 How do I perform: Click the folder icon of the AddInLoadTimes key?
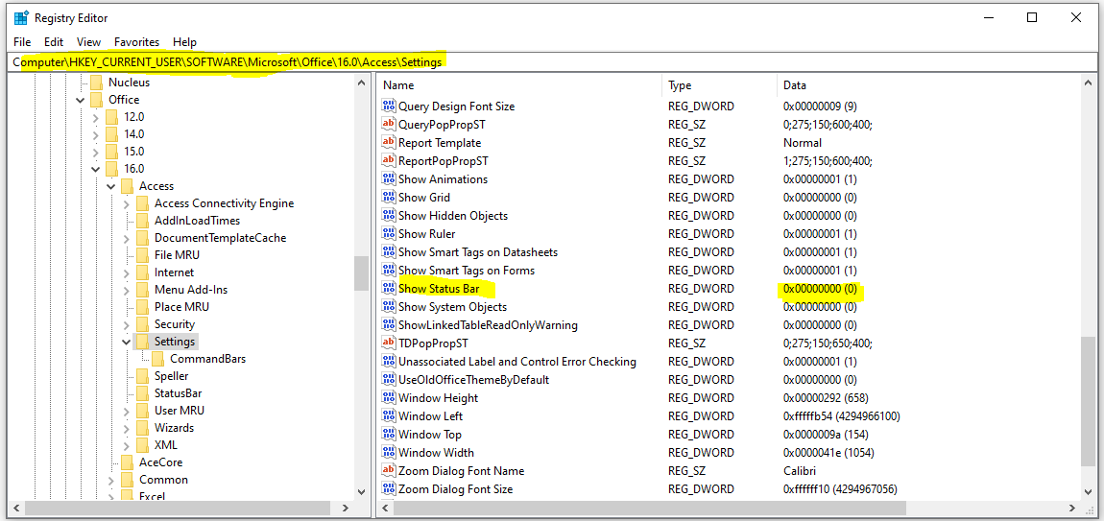142,221
